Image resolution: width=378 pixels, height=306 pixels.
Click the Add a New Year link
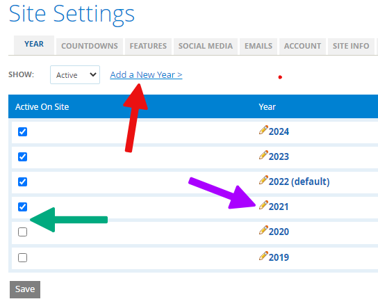(146, 75)
